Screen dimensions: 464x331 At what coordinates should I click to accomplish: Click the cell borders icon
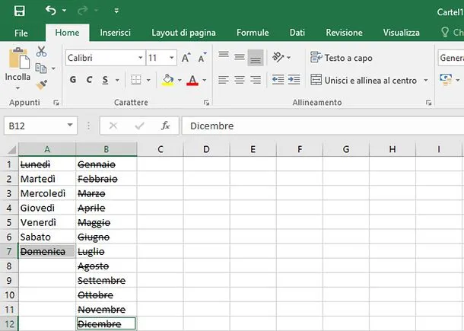coord(136,80)
